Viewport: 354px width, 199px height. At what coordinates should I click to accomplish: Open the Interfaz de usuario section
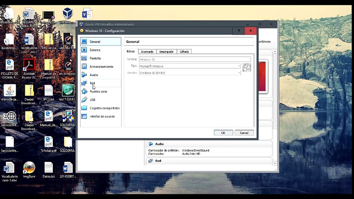pos(101,116)
